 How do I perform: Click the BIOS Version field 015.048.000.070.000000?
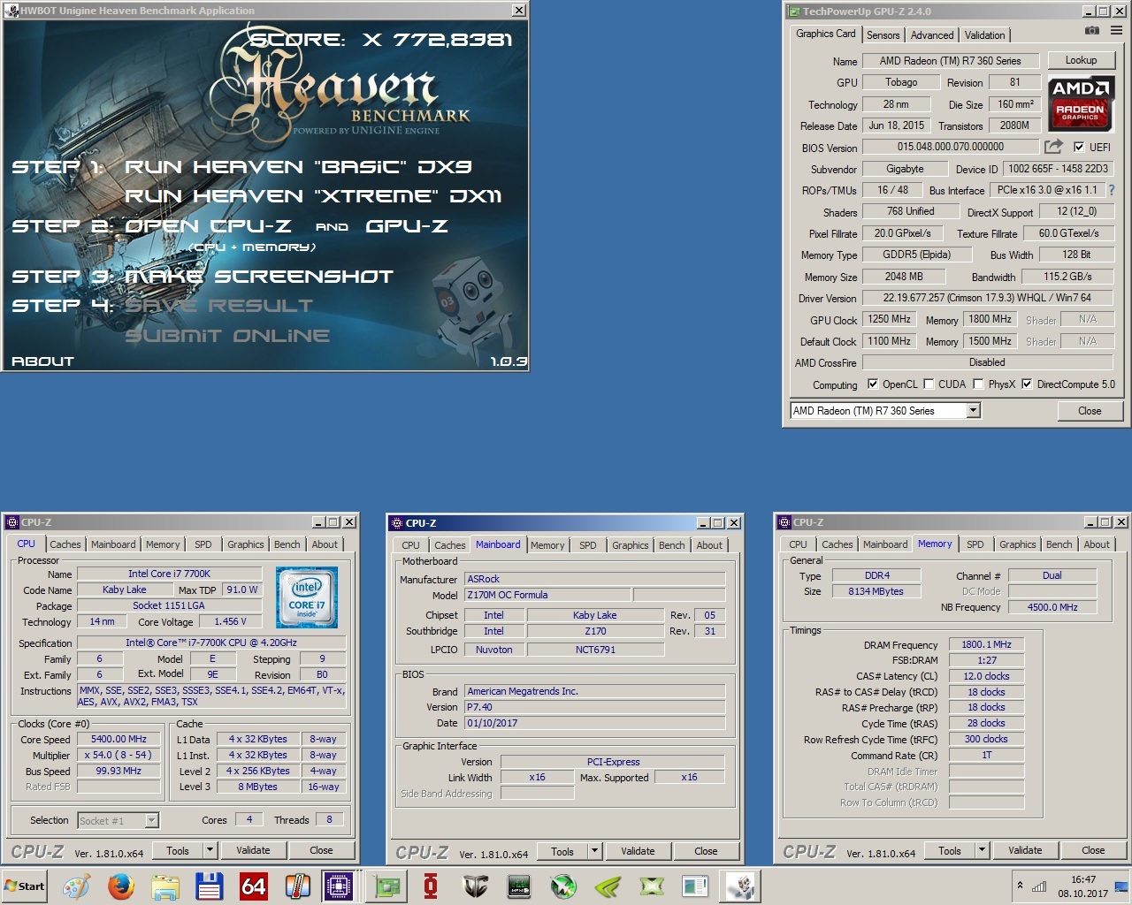[951, 147]
